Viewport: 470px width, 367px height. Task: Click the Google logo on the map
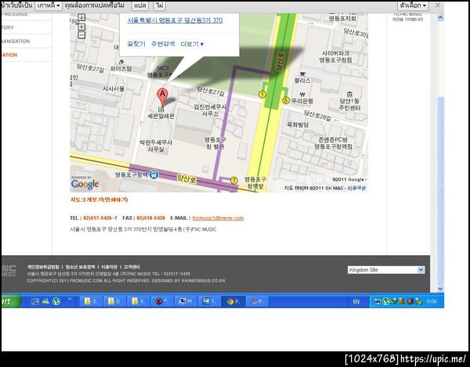85,183
